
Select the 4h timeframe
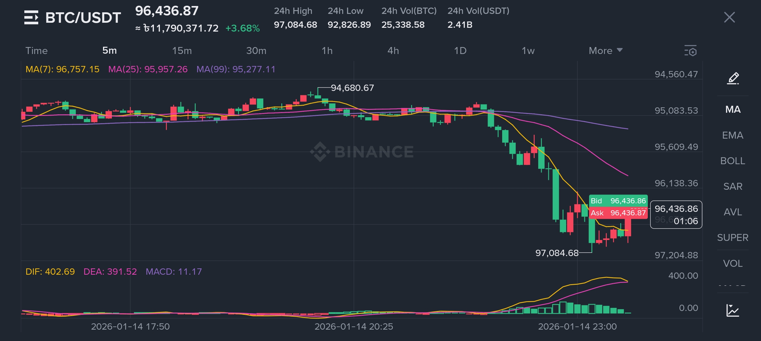[x=393, y=51]
